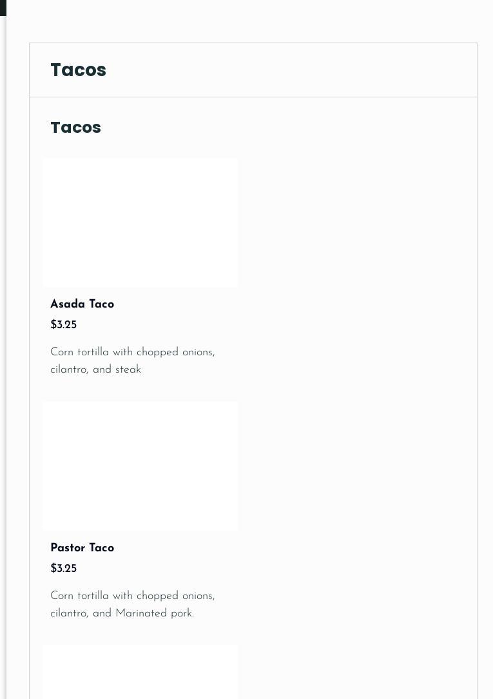
Task: Click the word "steak" in Asada description
Action: [128, 370]
